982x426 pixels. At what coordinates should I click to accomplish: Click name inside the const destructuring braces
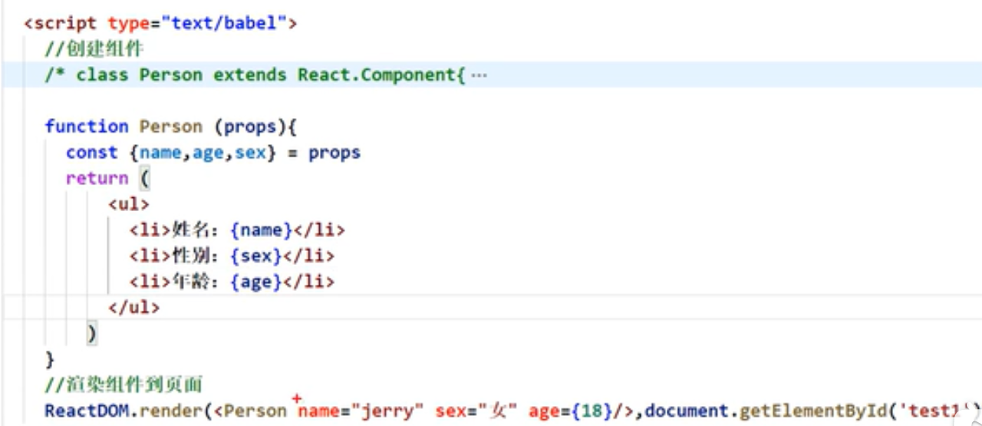tap(160, 153)
